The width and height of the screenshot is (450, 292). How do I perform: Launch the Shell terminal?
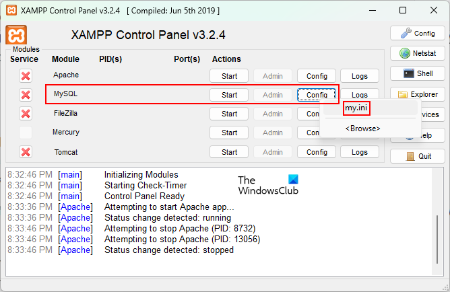tap(417, 73)
